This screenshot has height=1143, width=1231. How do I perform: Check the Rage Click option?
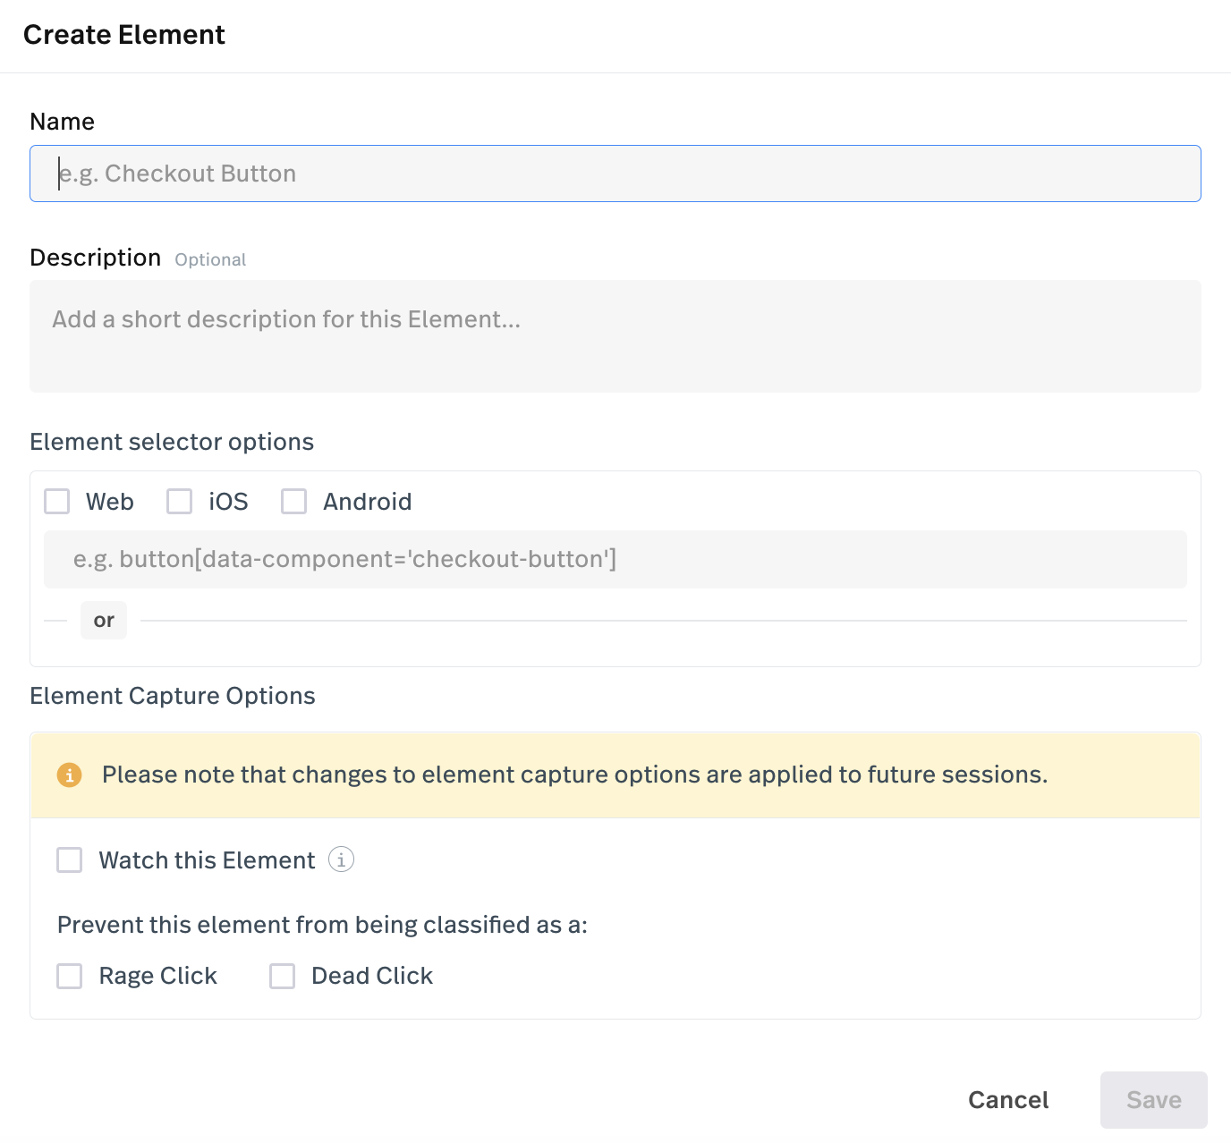tap(70, 976)
